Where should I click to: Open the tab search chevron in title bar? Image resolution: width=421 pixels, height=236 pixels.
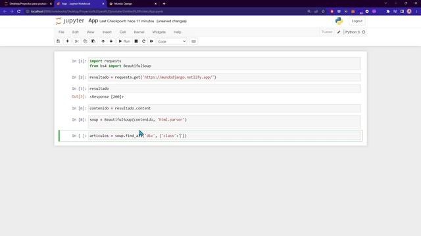[x=385, y=3]
